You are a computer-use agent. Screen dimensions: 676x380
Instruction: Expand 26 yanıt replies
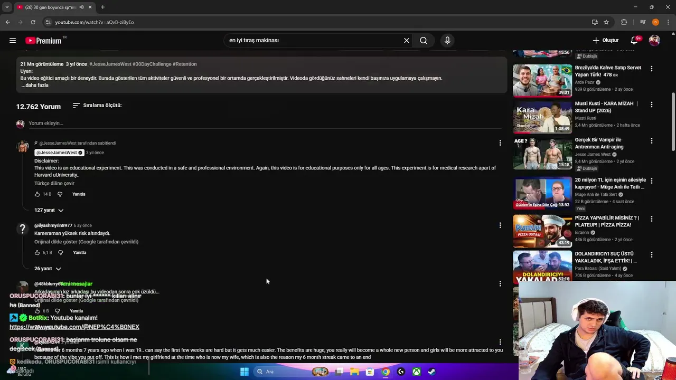tap(48, 269)
